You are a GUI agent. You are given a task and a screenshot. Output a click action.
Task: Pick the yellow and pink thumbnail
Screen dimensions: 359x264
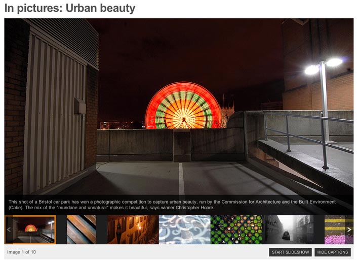point(334,230)
